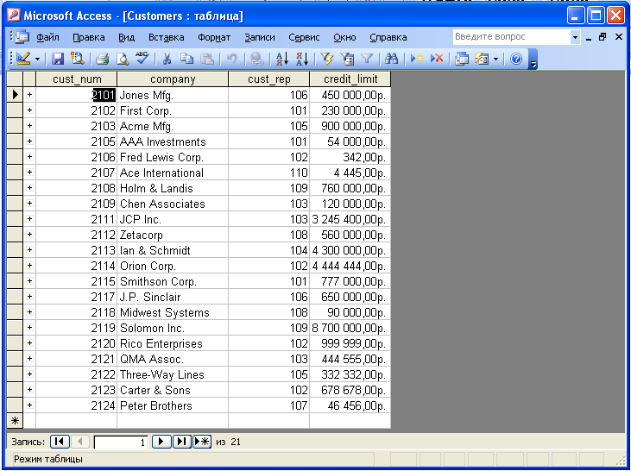
Task: Click the Apply Filter funnel icon
Action: coord(367,59)
